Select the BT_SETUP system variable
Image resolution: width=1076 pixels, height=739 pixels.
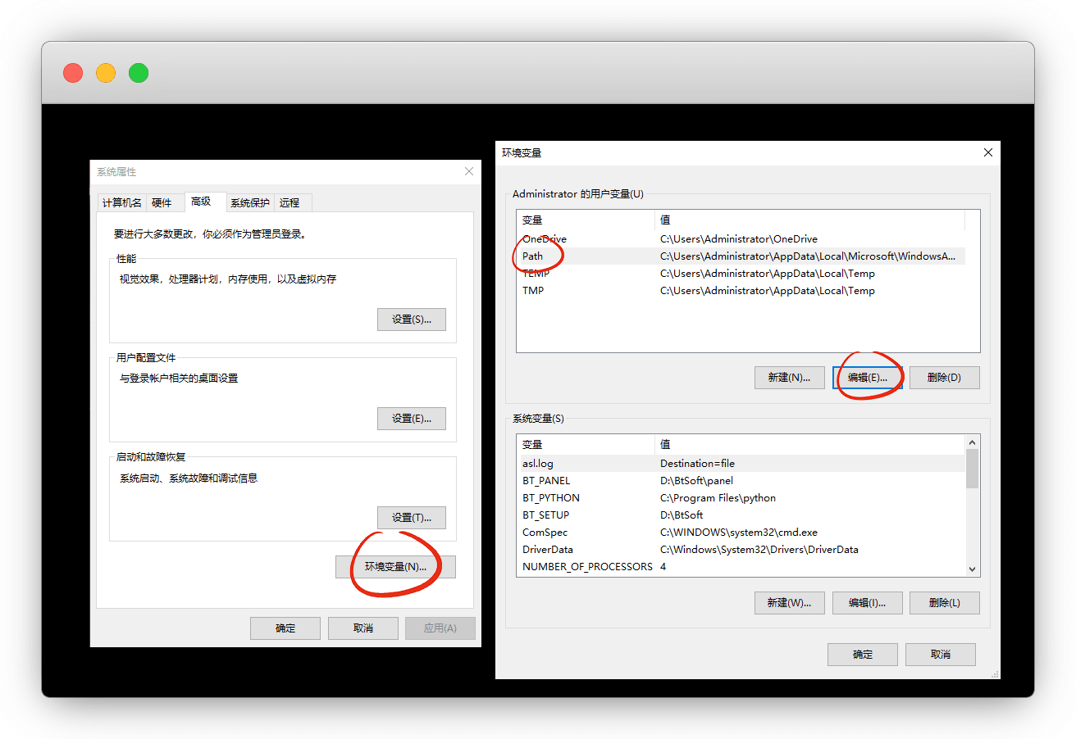pos(741,515)
